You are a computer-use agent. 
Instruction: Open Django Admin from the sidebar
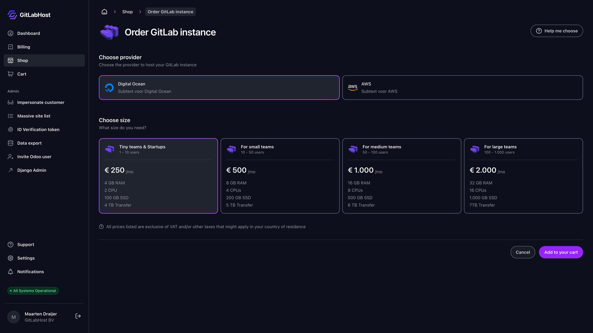pyautogui.click(x=31, y=170)
